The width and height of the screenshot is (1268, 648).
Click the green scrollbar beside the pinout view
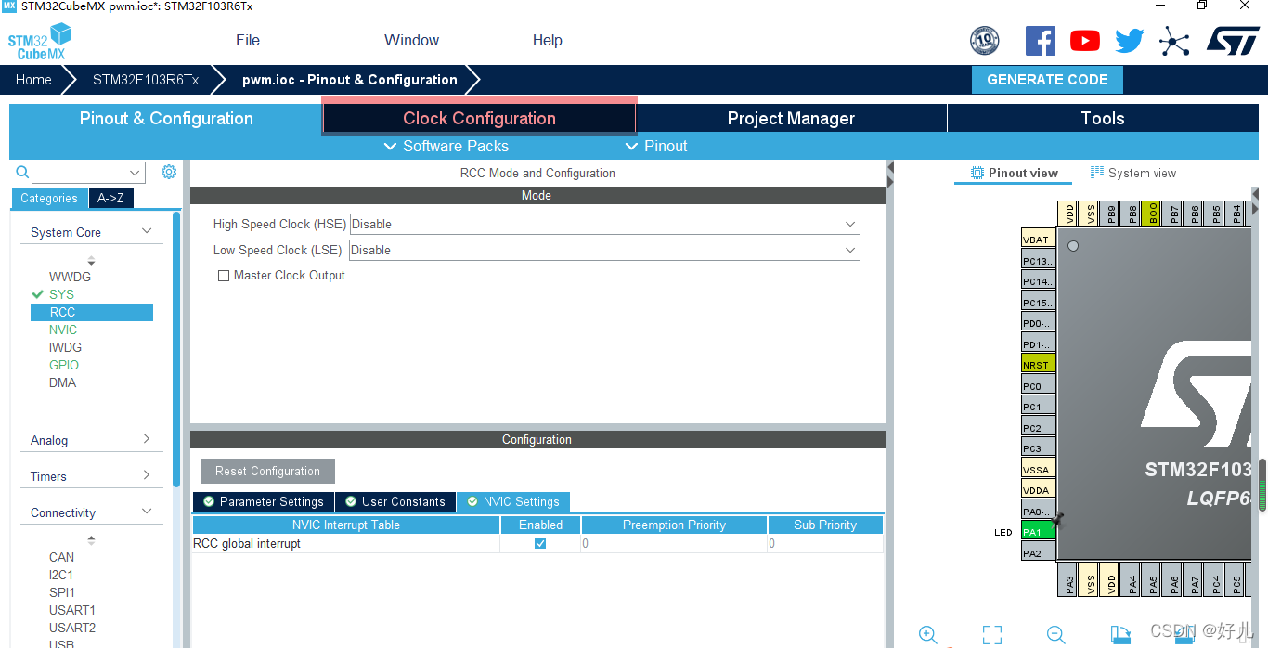point(1262,484)
